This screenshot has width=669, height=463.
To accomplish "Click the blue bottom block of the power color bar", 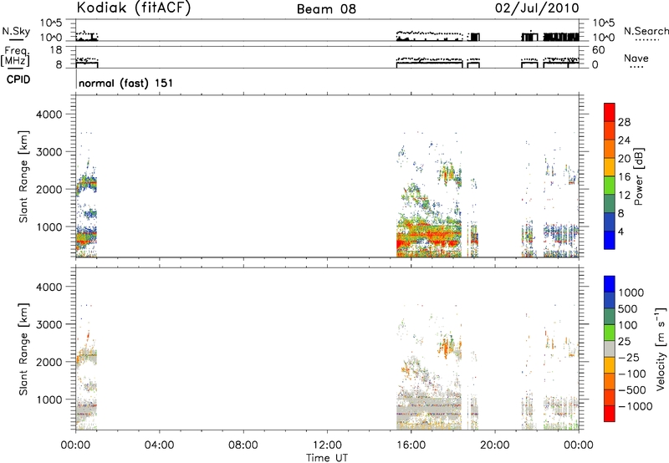I will click(x=610, y=240).
